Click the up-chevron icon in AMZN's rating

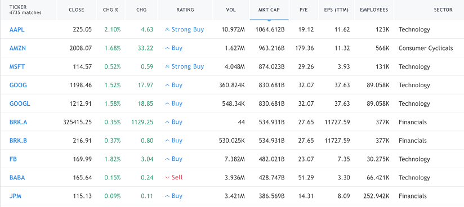pos(167,48)
